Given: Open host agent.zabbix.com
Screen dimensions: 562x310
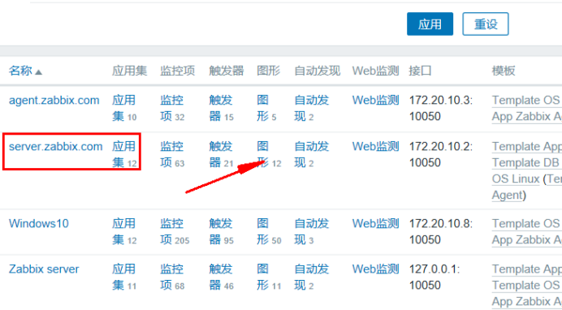Looking at the screenshot, I should [54, 101].
